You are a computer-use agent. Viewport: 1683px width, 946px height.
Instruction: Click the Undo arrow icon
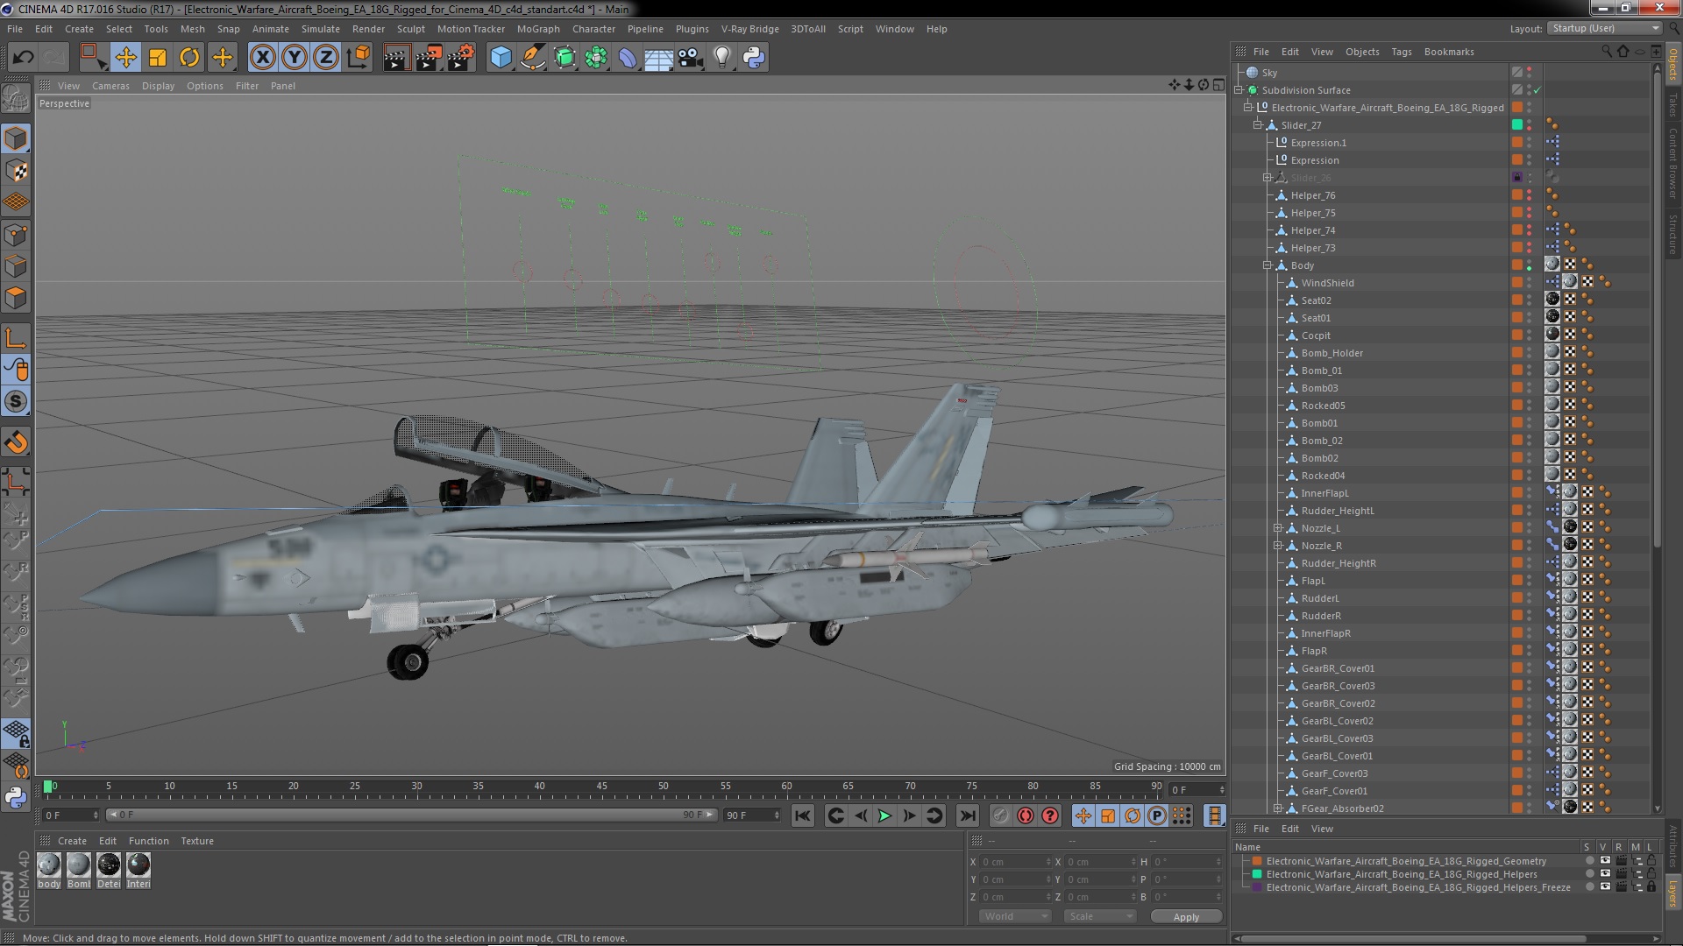(23, 58)
